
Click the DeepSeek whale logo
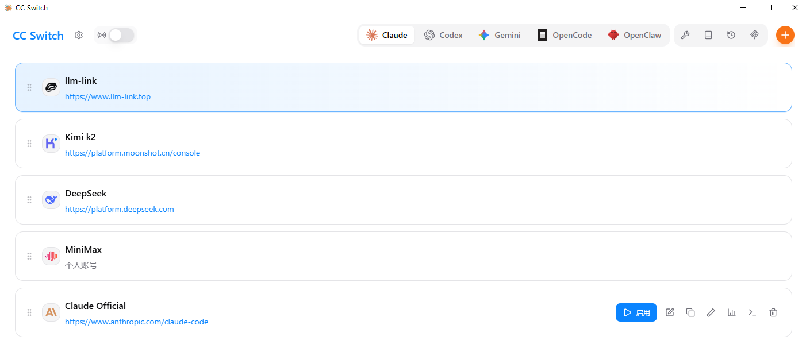51,200
